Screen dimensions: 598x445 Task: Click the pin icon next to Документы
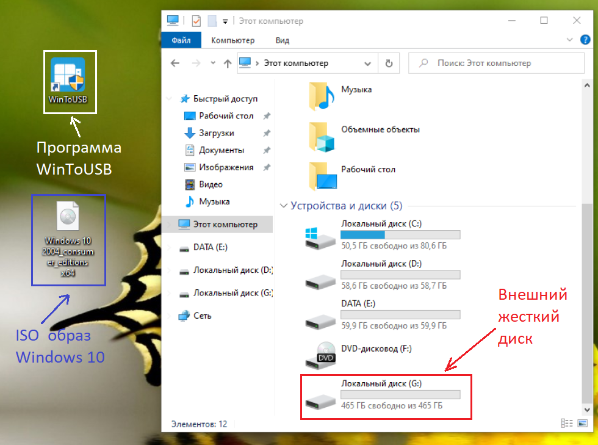click(x=267, y=150)
